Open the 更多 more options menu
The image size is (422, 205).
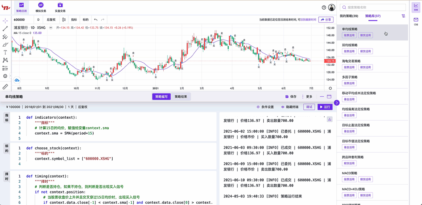(x=307, y=96)
